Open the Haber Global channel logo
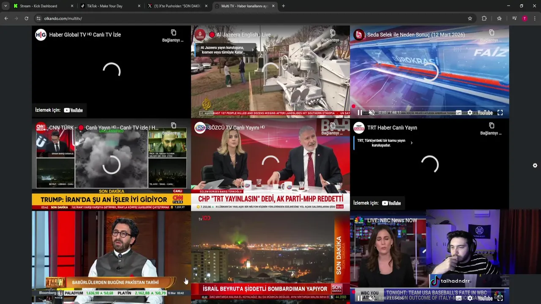 point(41,35)
